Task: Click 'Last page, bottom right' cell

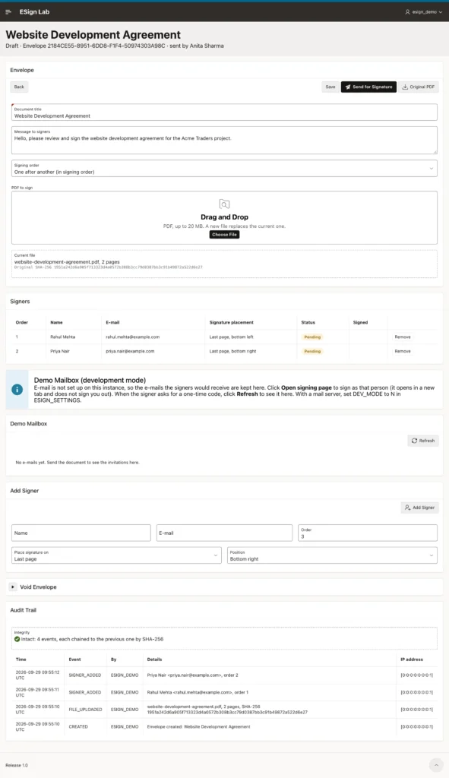Action: point(232,351)
